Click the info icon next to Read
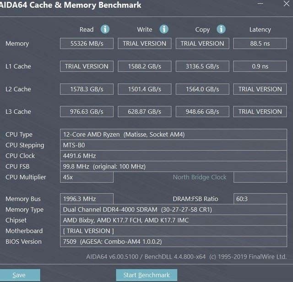 click(x=105, y=29)
